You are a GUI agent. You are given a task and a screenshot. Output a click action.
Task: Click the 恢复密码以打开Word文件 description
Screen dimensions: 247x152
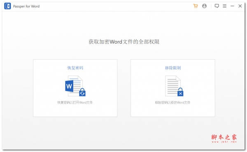(75, 102)
